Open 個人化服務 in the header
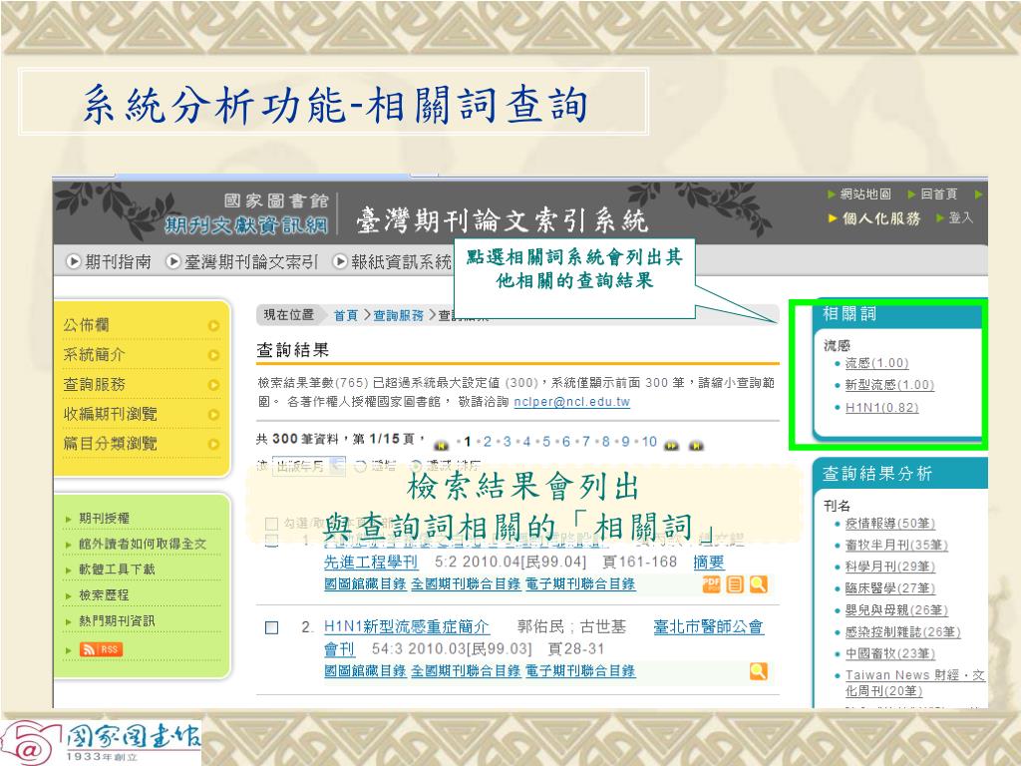The width and height of the screenshot is (1021, 766). pos(881,218)
